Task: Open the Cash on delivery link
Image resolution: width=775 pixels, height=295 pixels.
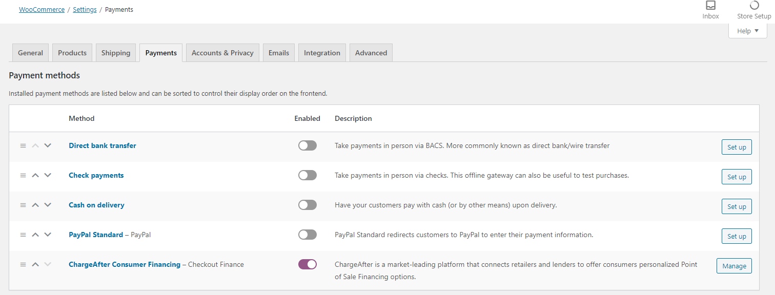Action: 96,205
